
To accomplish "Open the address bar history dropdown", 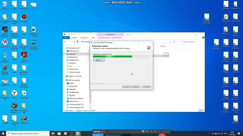I will [170, 42].
